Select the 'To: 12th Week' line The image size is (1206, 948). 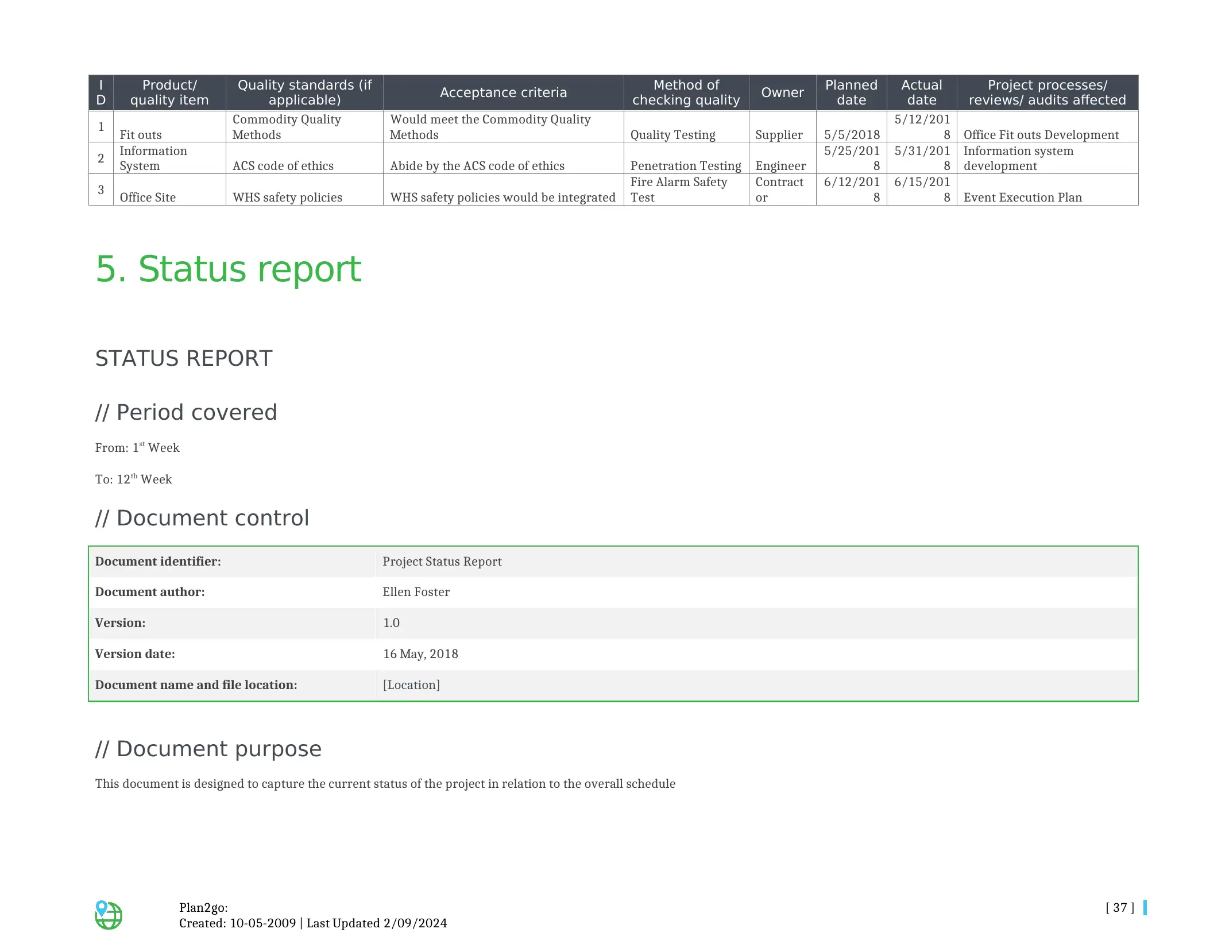(133, 479)
